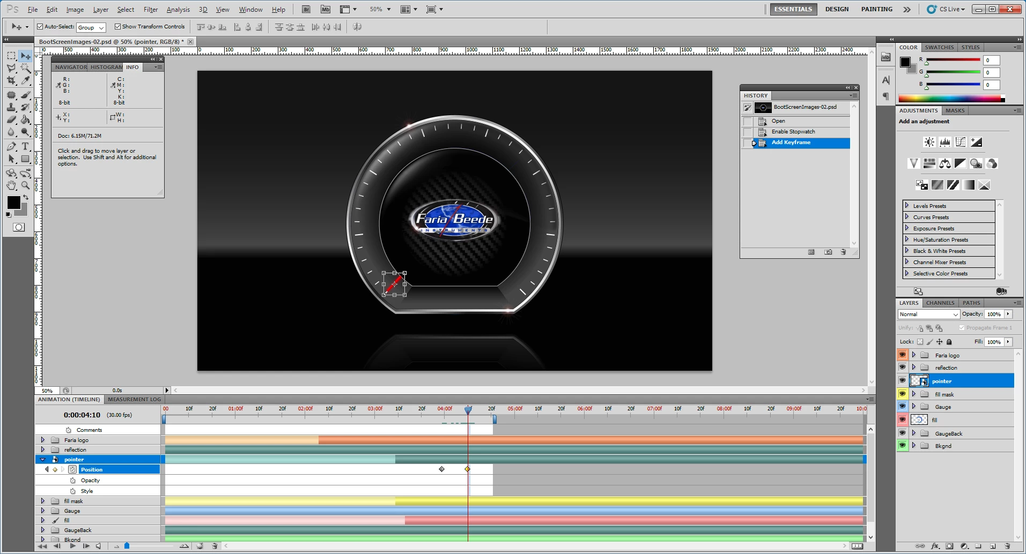Select the Clone Stamp tool
This screenshot has width=1026, height=554.
[x=11, y=107]
